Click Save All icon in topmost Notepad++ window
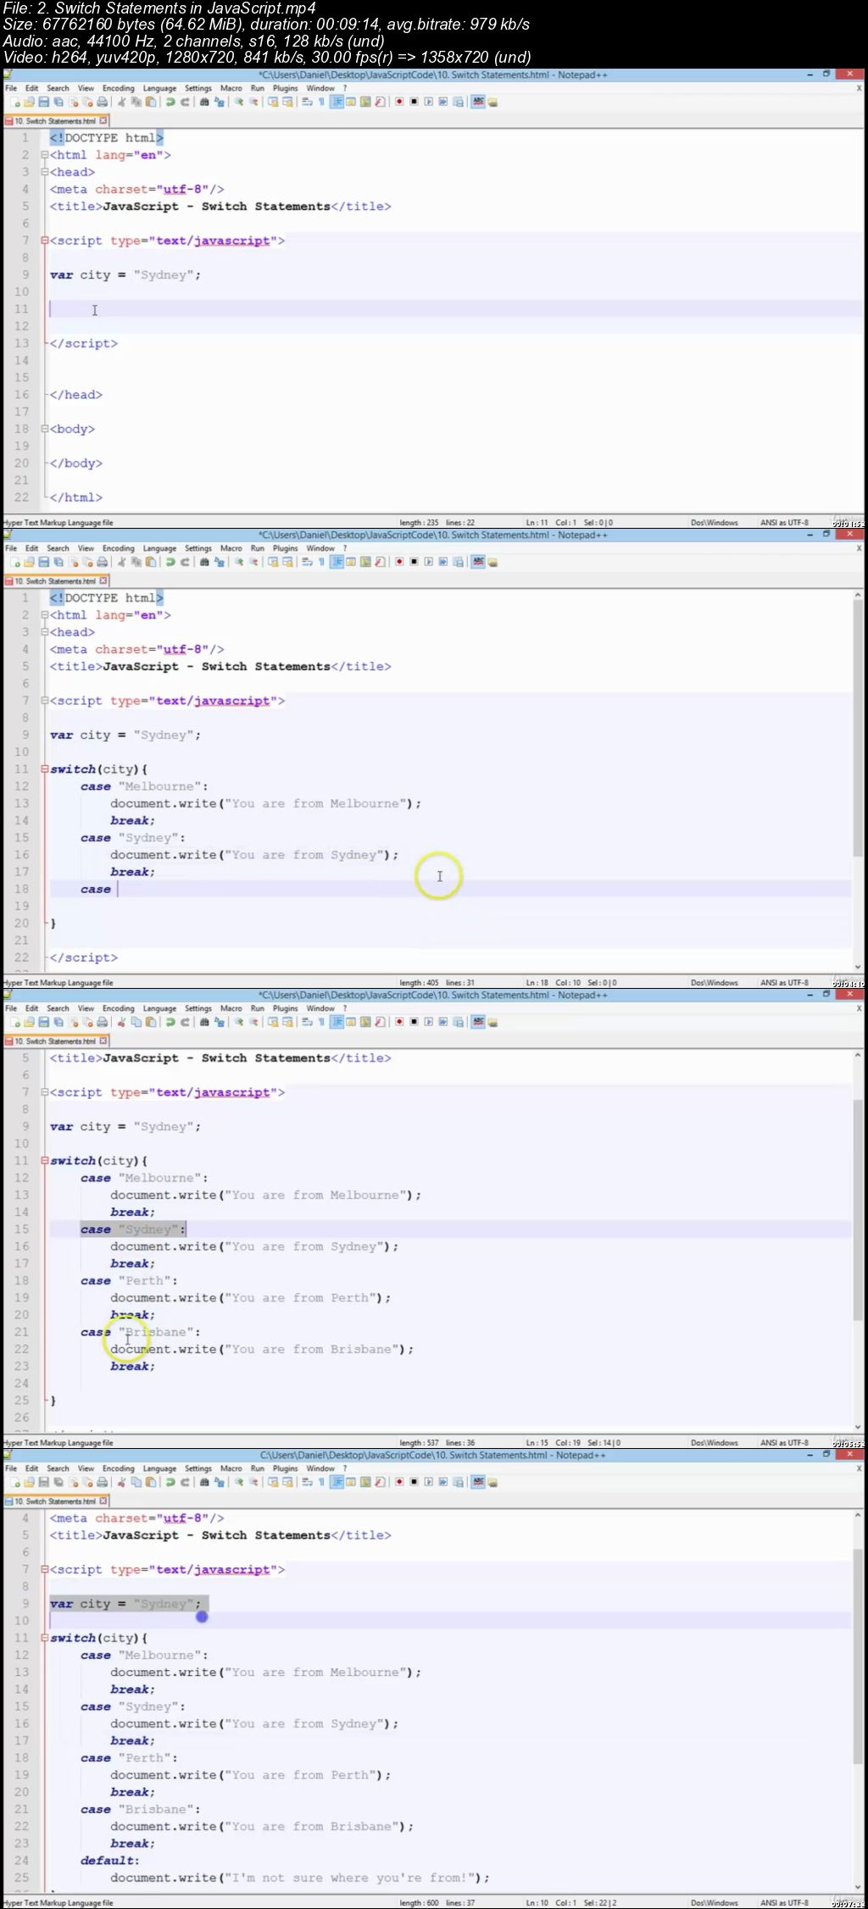 [x=58, y=102]
